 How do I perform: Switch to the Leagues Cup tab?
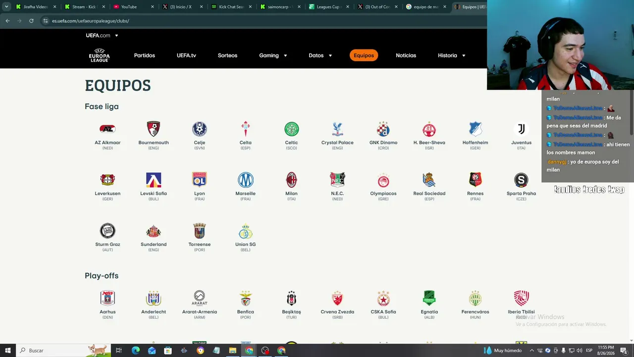[x=328, y=7]
